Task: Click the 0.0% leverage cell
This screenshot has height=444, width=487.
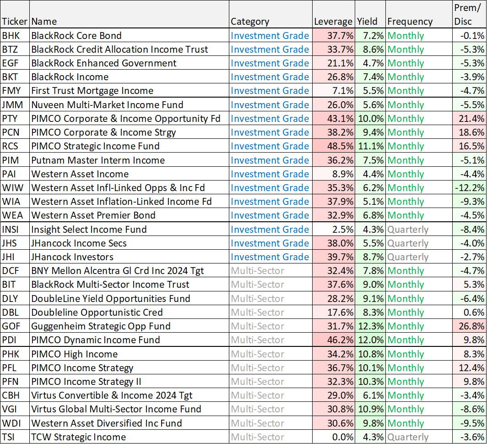Action: click(x=334, y=437)
